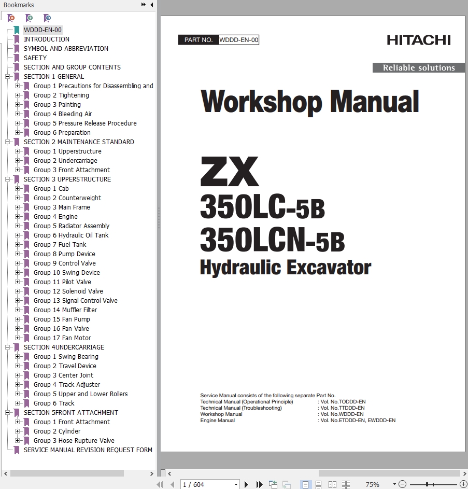Open the 75% zoom level dropdown
The width and height of the screenshot is (468, 489).
point(394,484)
